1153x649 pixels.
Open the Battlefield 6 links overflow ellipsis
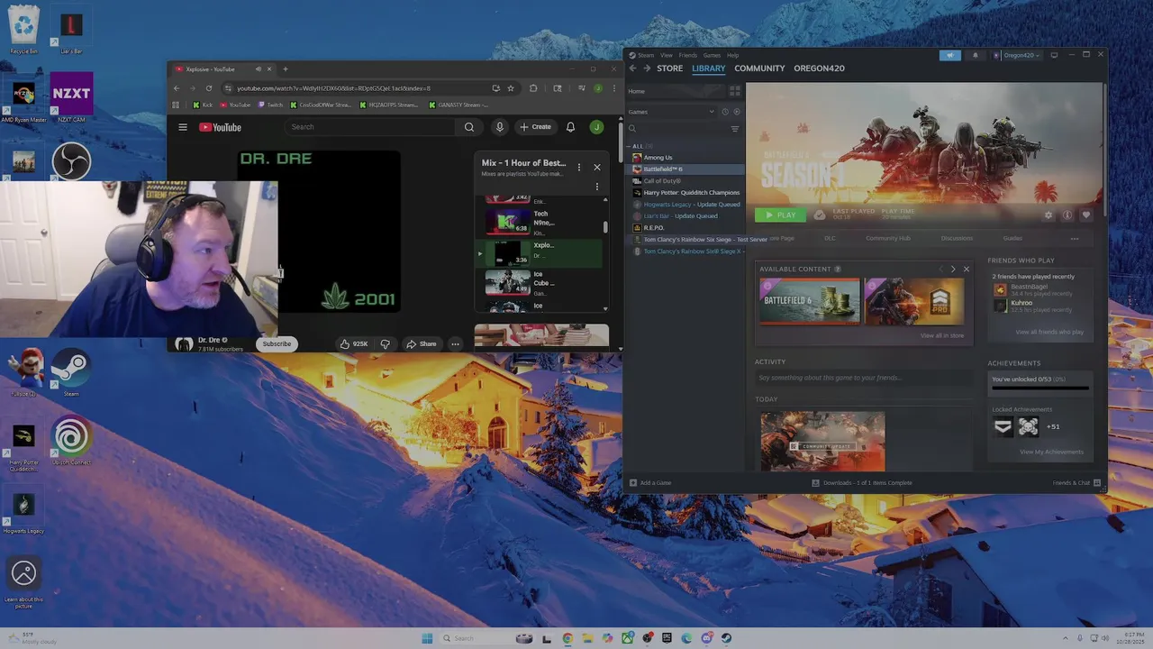pos(1074,239)
